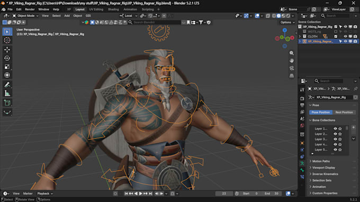This screenshot has width=360, height=202.
Task: Click the Z axis on navigation gizmo
Action: [x=285, y=30]
